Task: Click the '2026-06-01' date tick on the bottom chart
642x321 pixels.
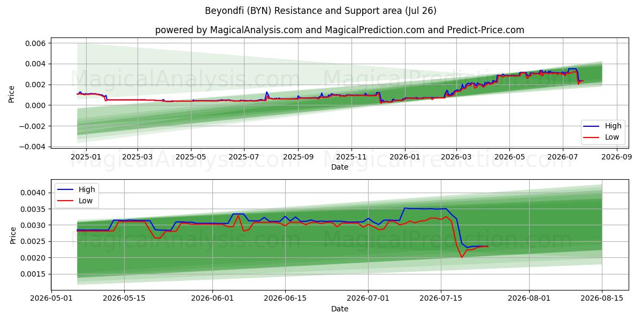Action: [x=212, y=299]
